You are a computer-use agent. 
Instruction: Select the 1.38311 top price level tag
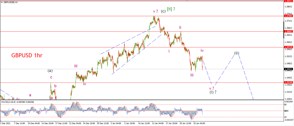288,1
